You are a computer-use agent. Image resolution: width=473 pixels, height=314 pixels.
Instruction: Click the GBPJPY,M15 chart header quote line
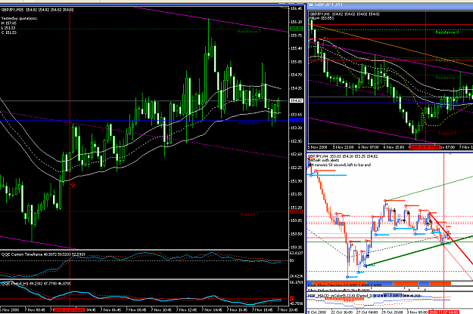click(37, 10)
